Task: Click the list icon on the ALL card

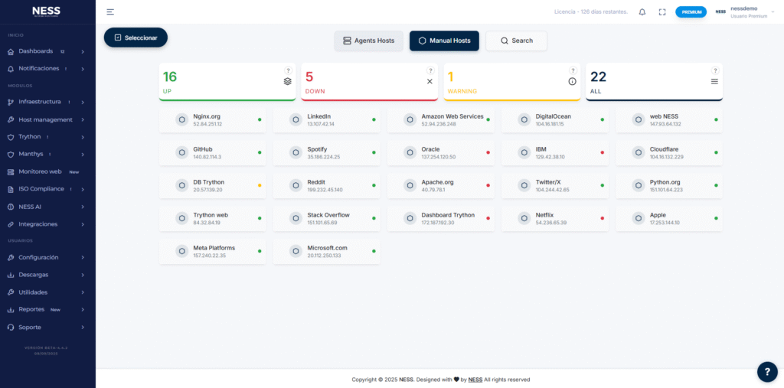Action: (x=714, y=81)
